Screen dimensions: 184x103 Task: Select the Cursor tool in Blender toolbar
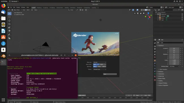click(x=9, y=17)
